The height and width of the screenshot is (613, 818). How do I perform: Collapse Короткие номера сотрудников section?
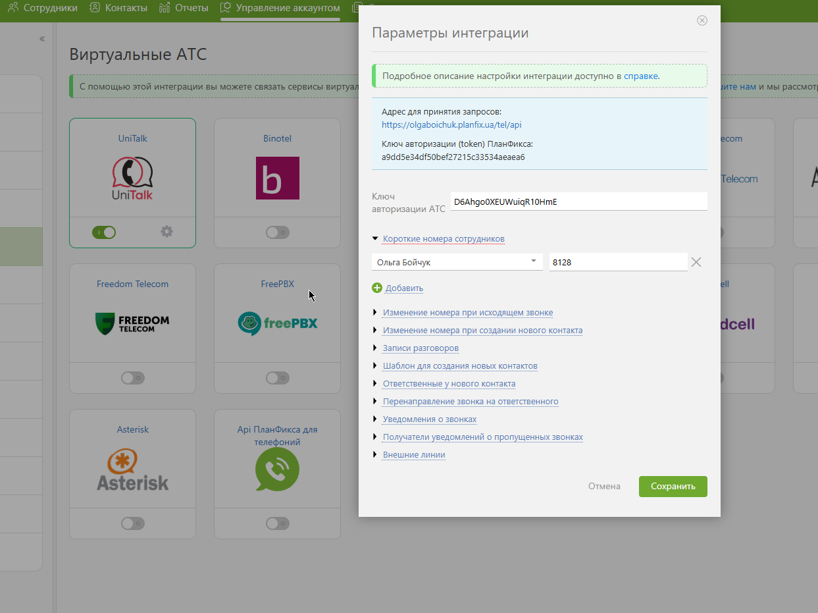[444, 239]
